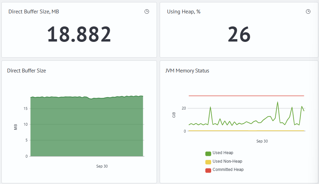
Task: Click the 20 tick on GB axis
Action: coord(184,108)
